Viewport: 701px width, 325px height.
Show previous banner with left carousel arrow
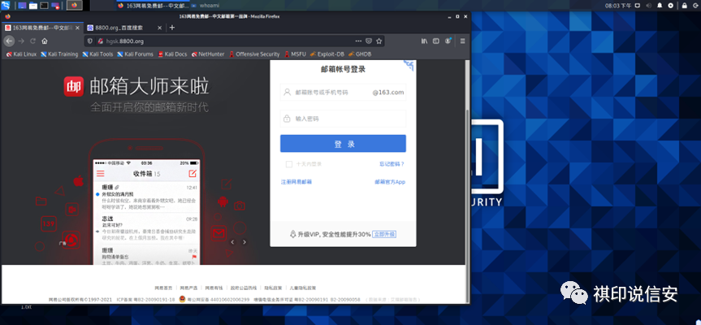coord(232,242)
